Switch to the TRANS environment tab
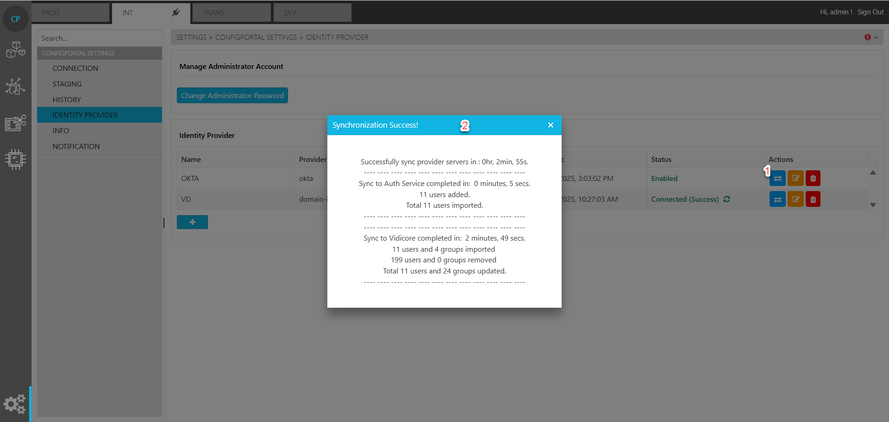This screenshot has height=422, width=889. point(231,13)
